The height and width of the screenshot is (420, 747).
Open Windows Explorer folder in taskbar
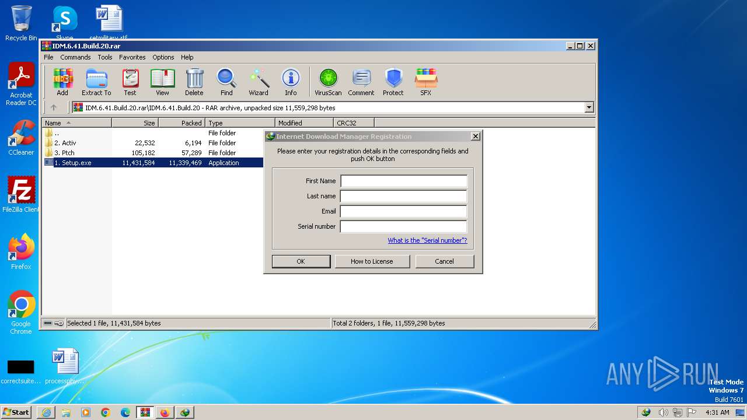(66, 412)
